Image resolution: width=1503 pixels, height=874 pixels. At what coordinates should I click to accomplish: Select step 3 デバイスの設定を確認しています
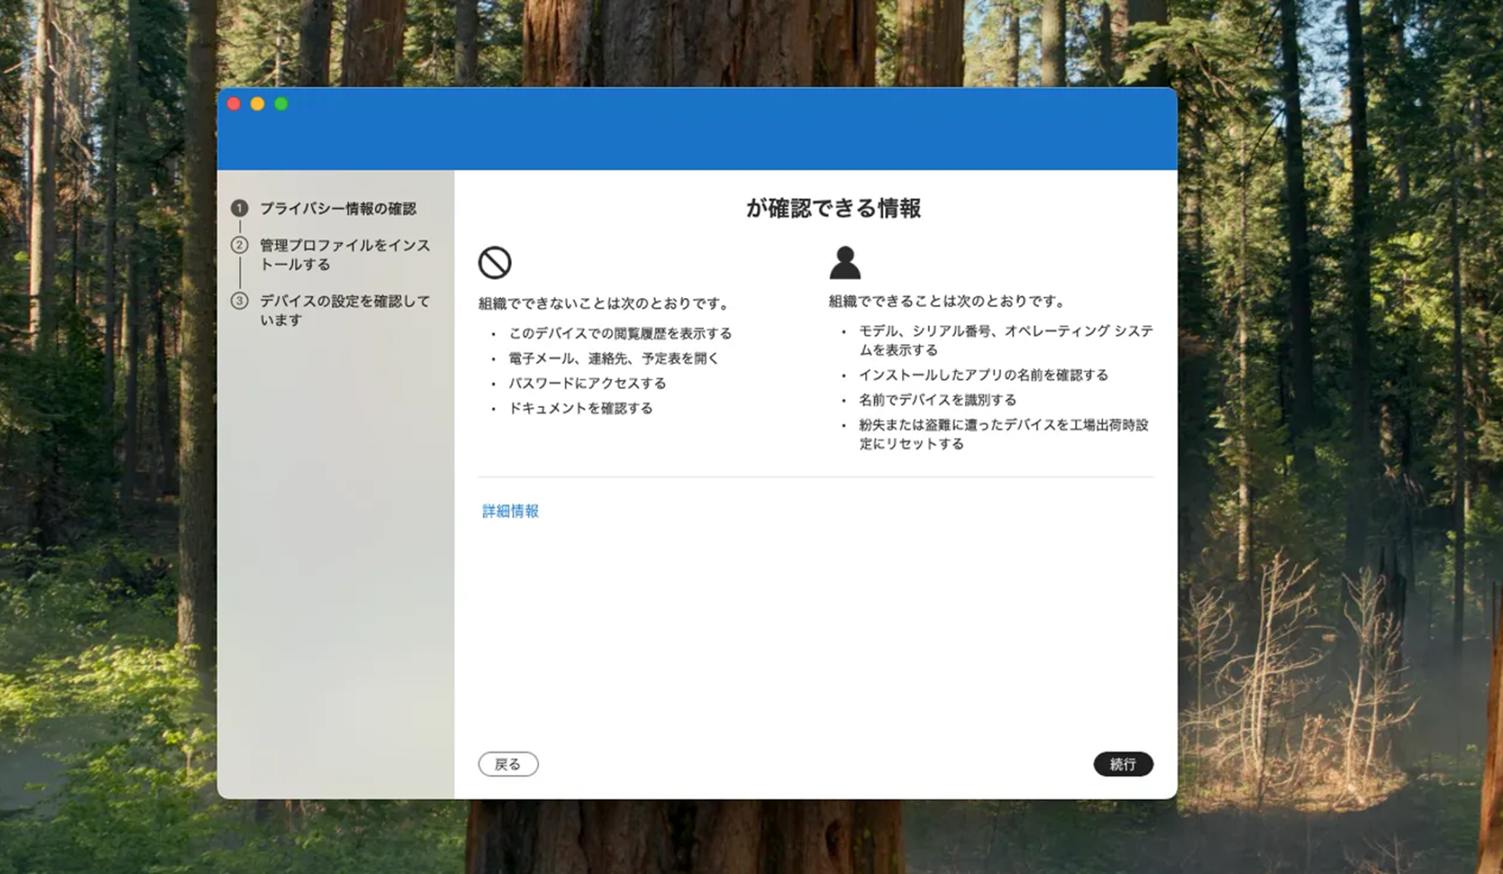point(345,310)
